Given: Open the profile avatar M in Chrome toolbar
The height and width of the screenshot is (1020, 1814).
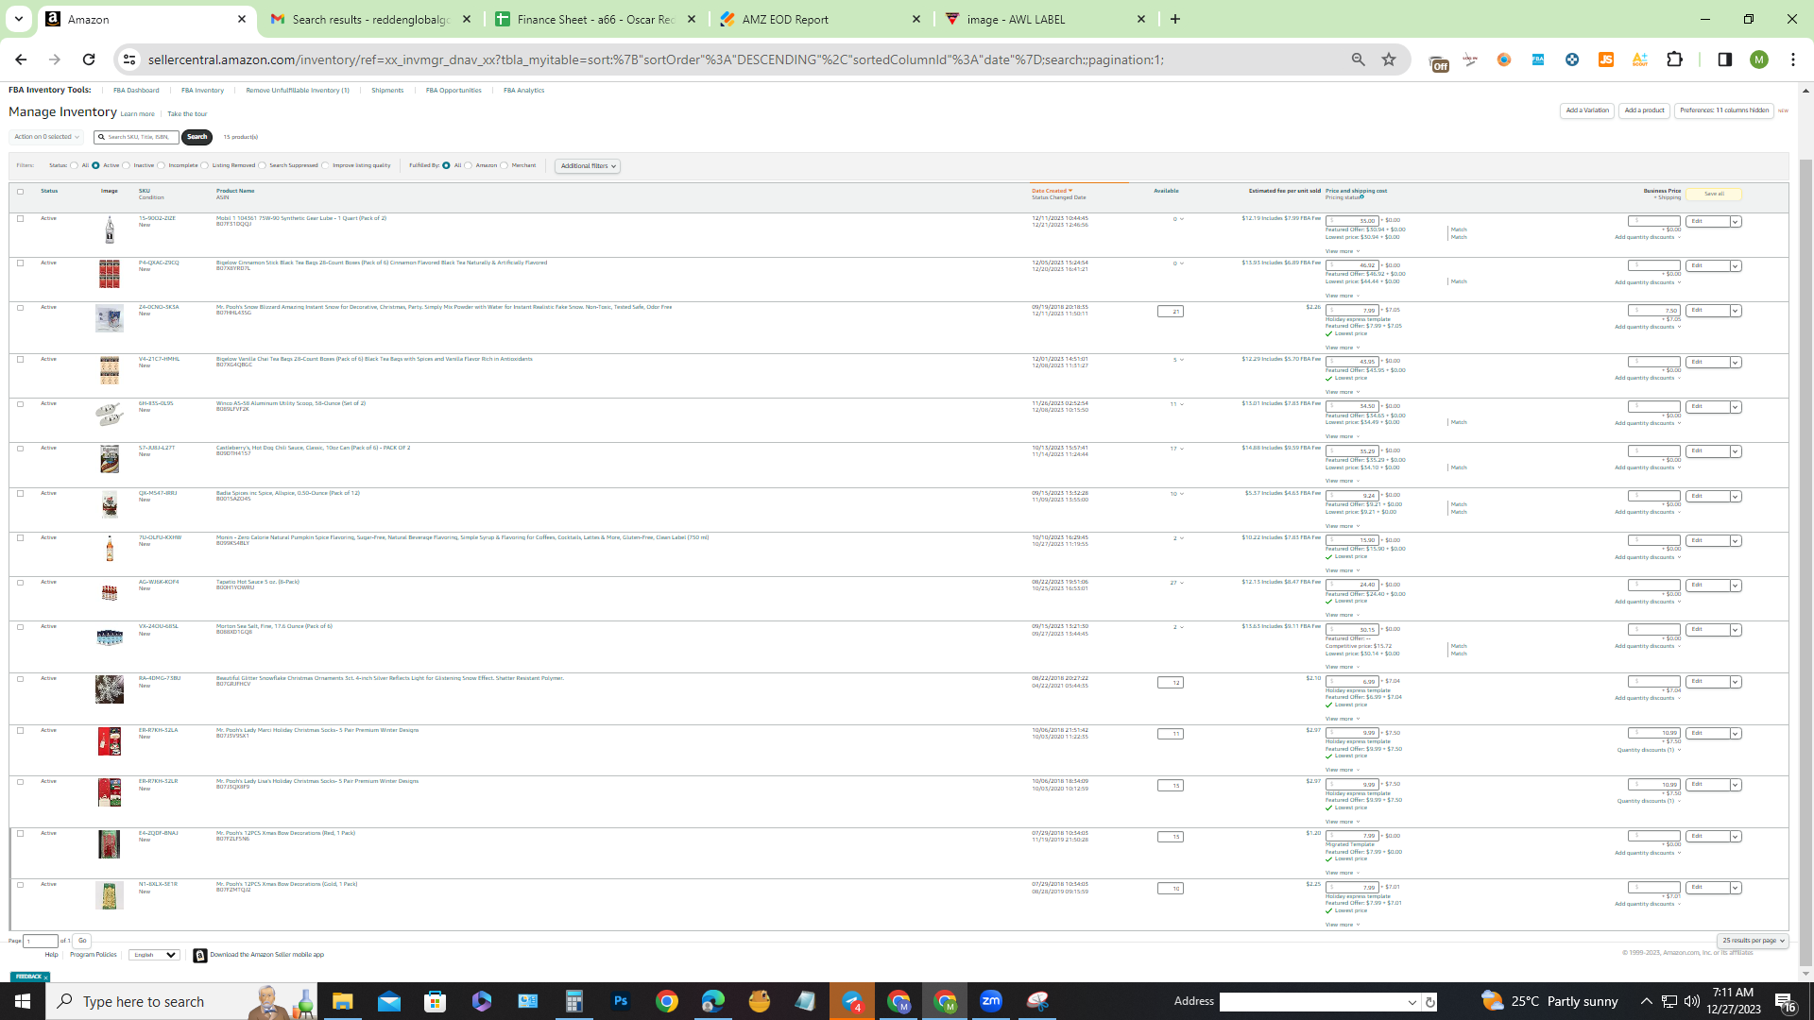Looking at the screenshot, I should point(1758,59).
